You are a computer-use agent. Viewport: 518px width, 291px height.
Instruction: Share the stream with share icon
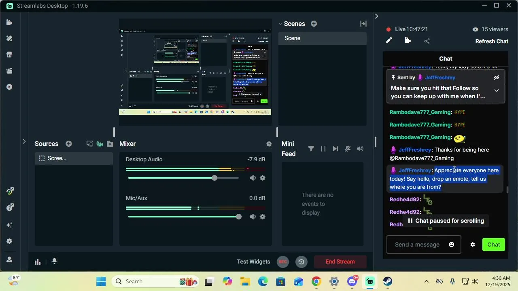(427, 41)
